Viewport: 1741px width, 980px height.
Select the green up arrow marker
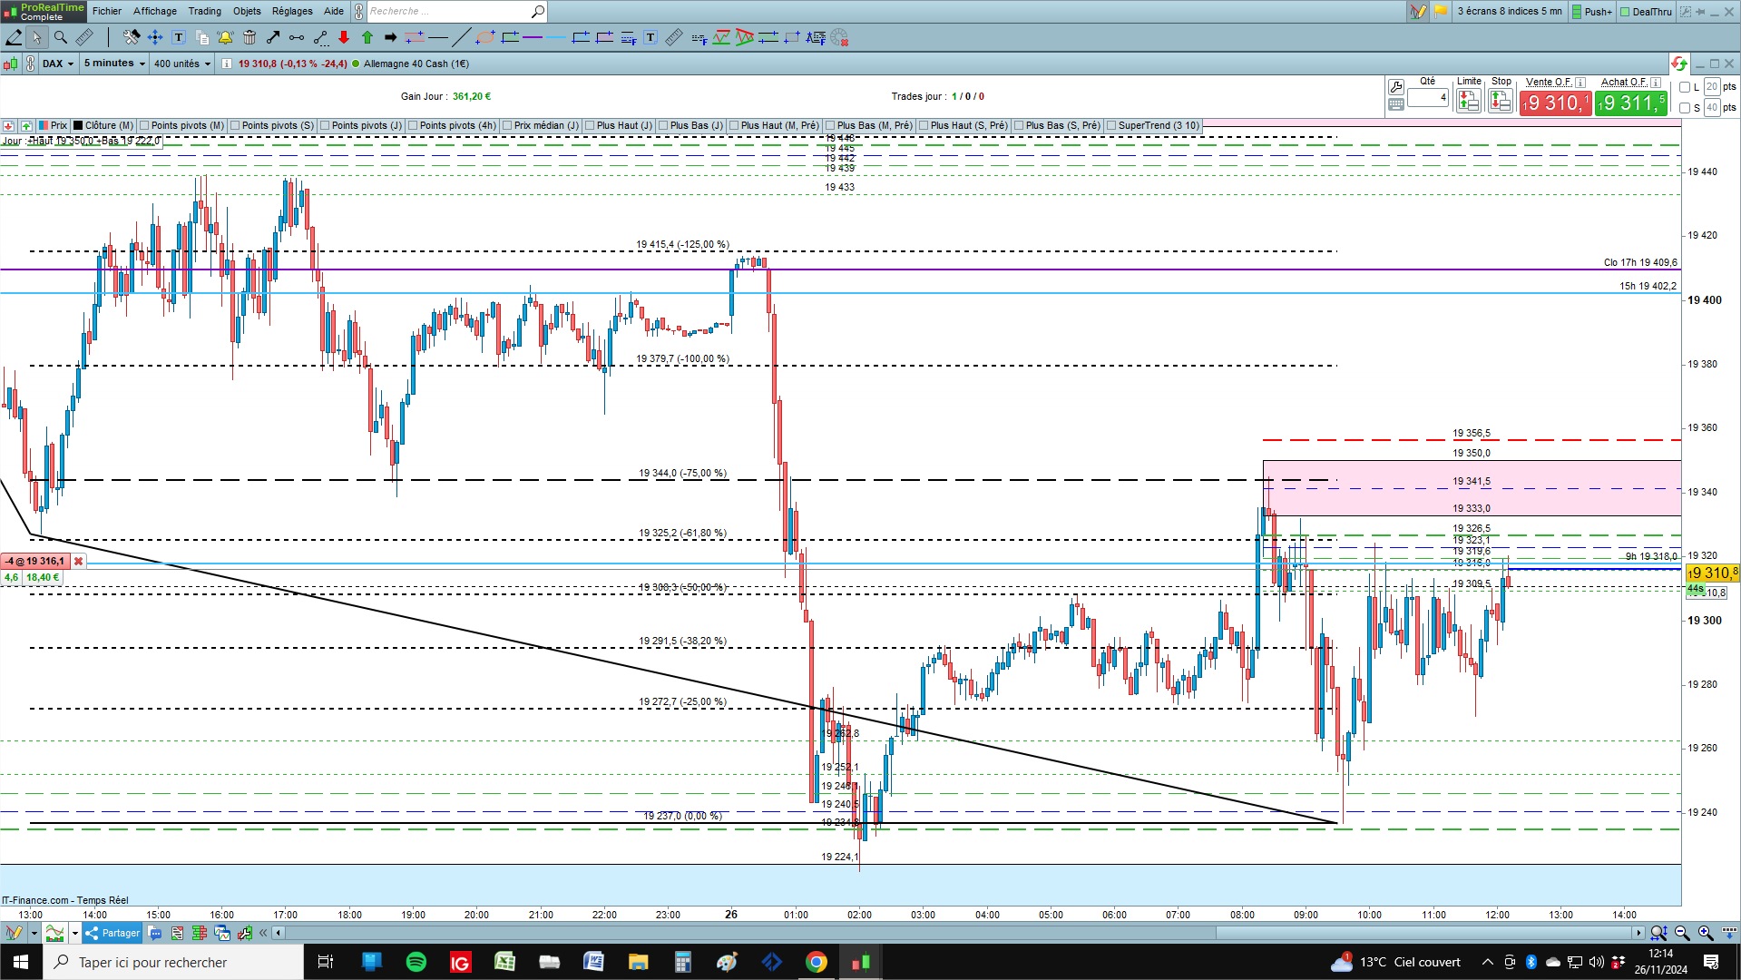coord(367,37)
